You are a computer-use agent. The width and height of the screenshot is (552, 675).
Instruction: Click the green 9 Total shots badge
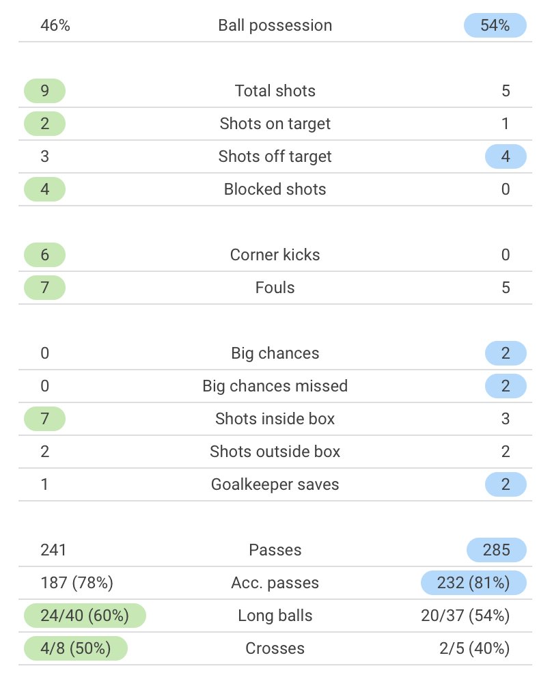pyautogui.click(x=44, y=91)
